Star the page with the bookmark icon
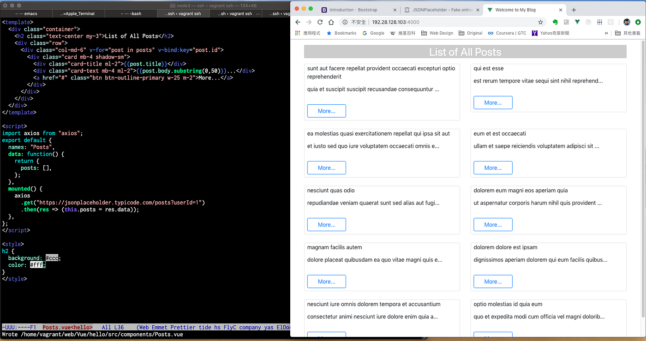This screenshot has width=646, height=341. 540,22
